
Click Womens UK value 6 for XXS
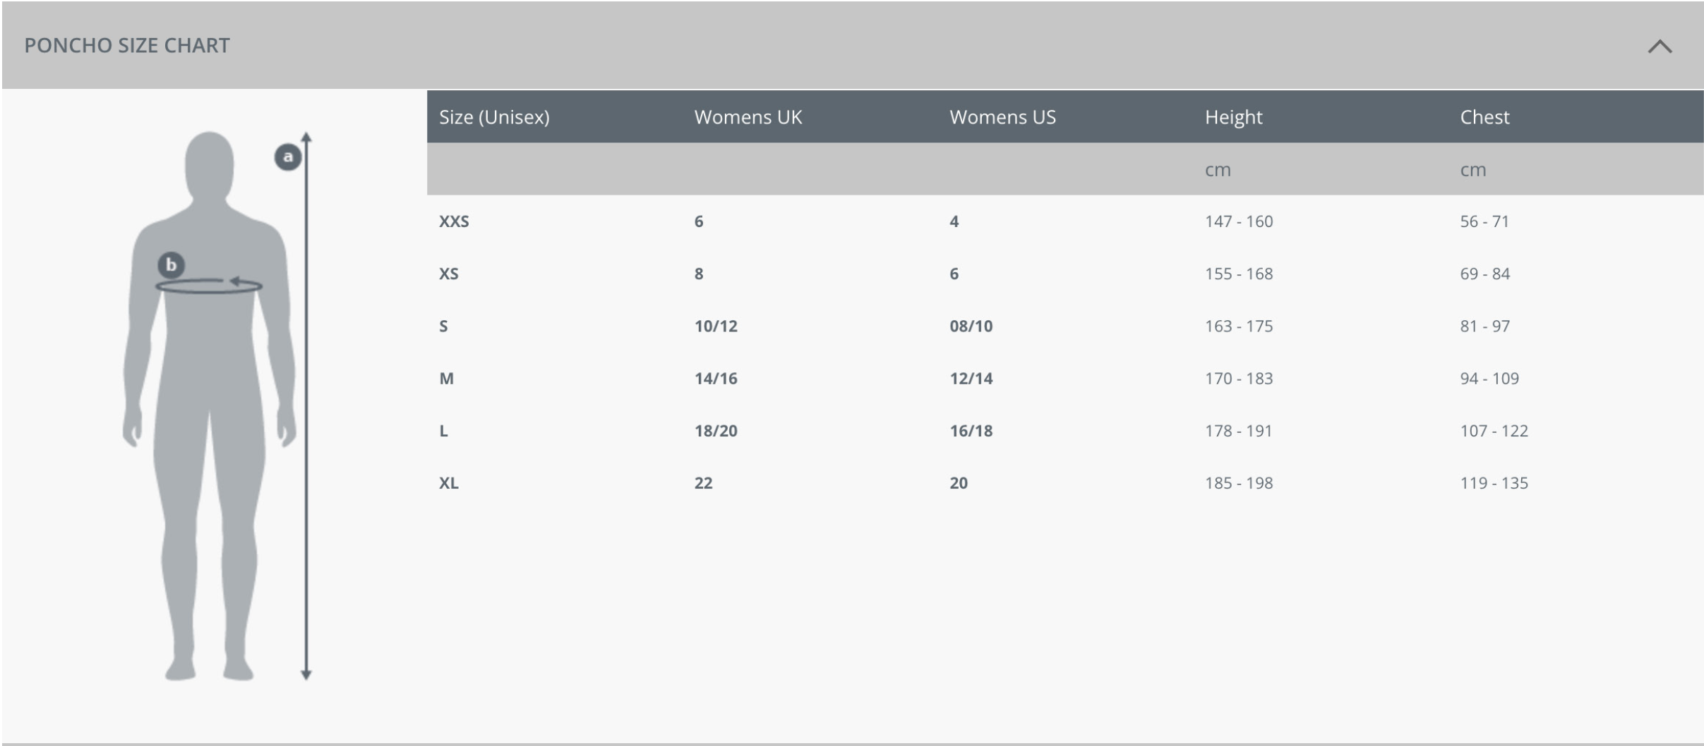[x=699, y=221]
